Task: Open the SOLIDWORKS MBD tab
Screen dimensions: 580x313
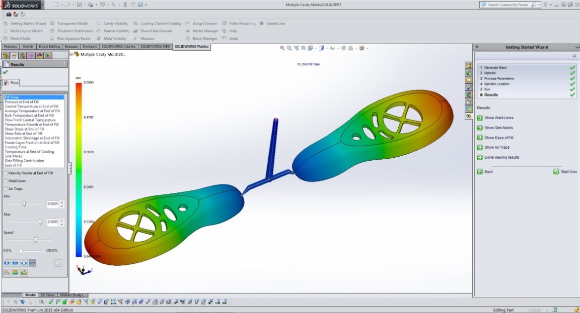Action: pyautogui.click(x=156, y=47)
